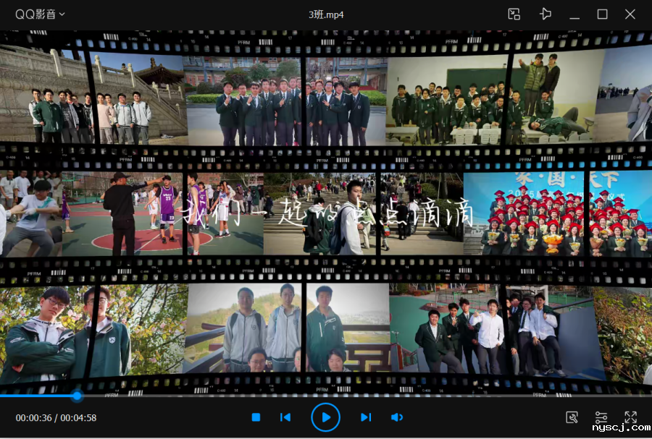Stop video playback

[256, 417]
